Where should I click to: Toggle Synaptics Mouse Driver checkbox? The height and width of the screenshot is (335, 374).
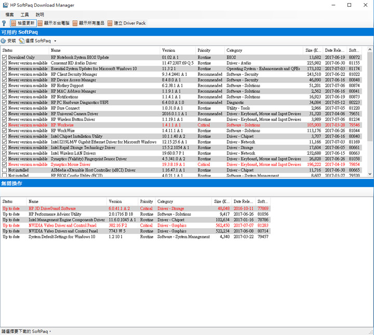point(4,164)
